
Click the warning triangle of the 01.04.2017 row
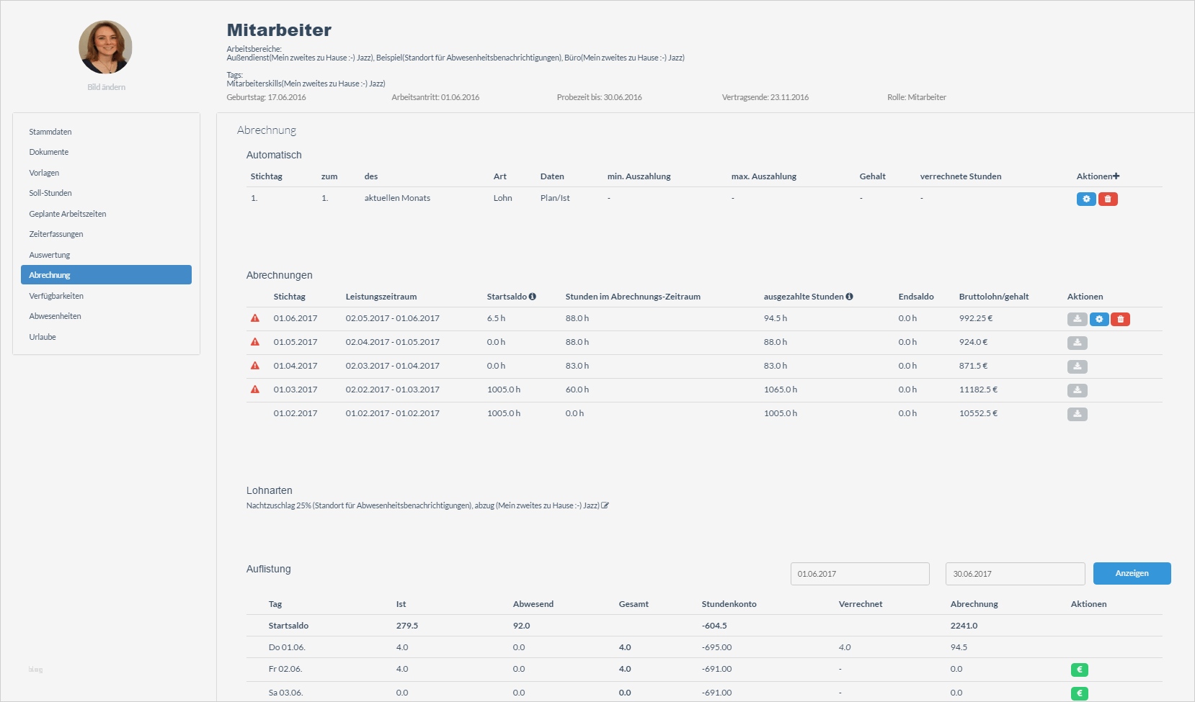(254, 366)
